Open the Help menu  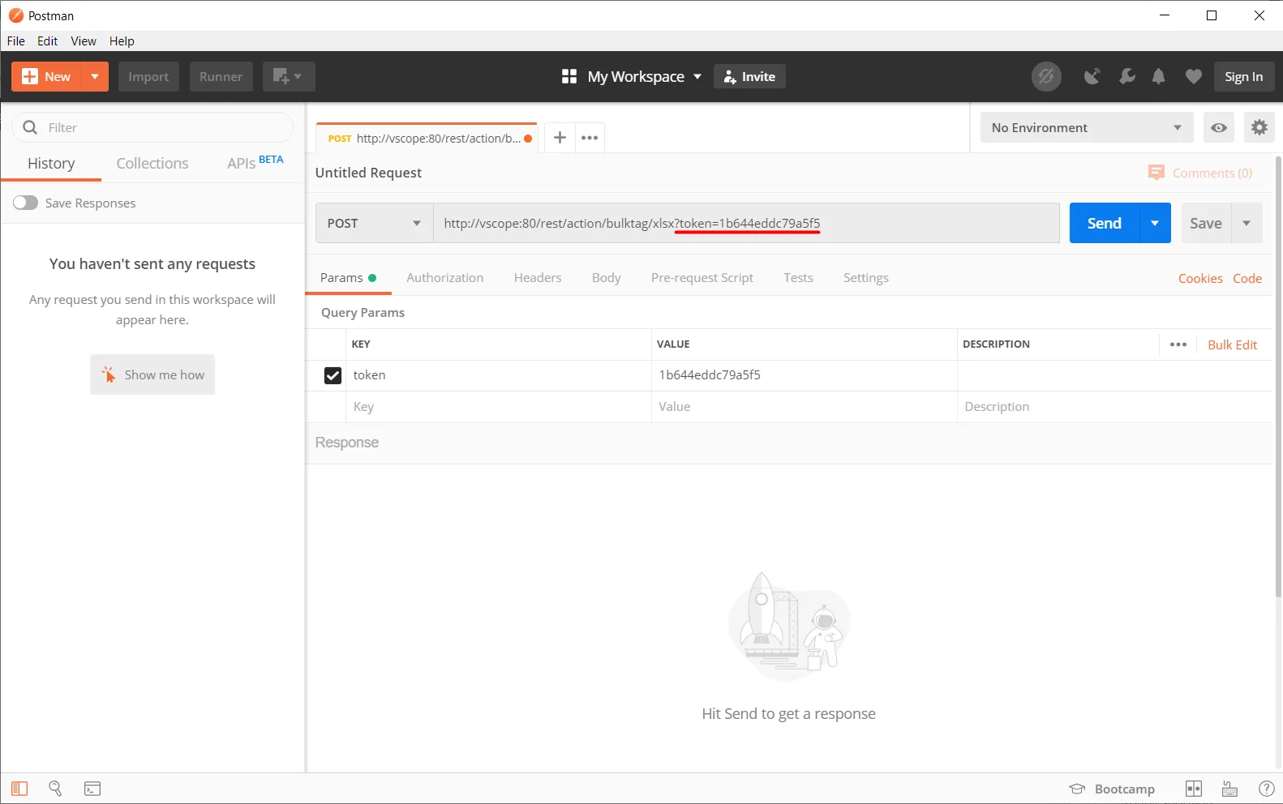[x=122, y=41]
